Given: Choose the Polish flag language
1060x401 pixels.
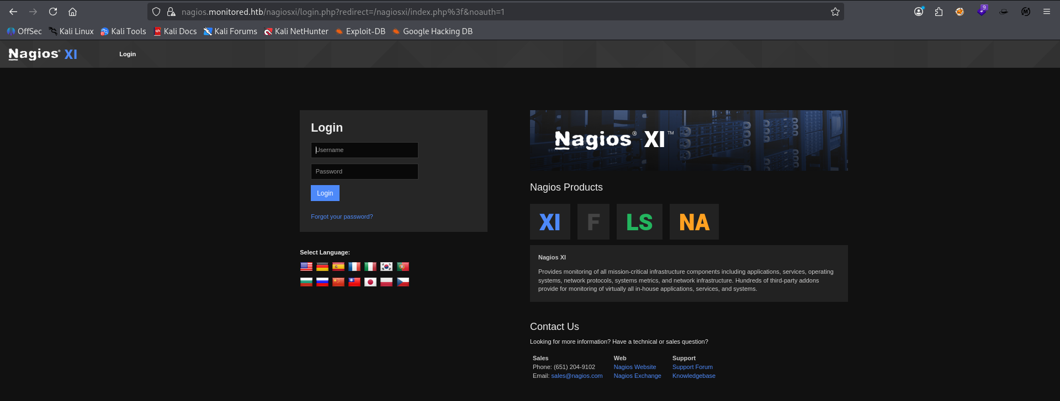Looking at the screenshot, I should 386,282.
